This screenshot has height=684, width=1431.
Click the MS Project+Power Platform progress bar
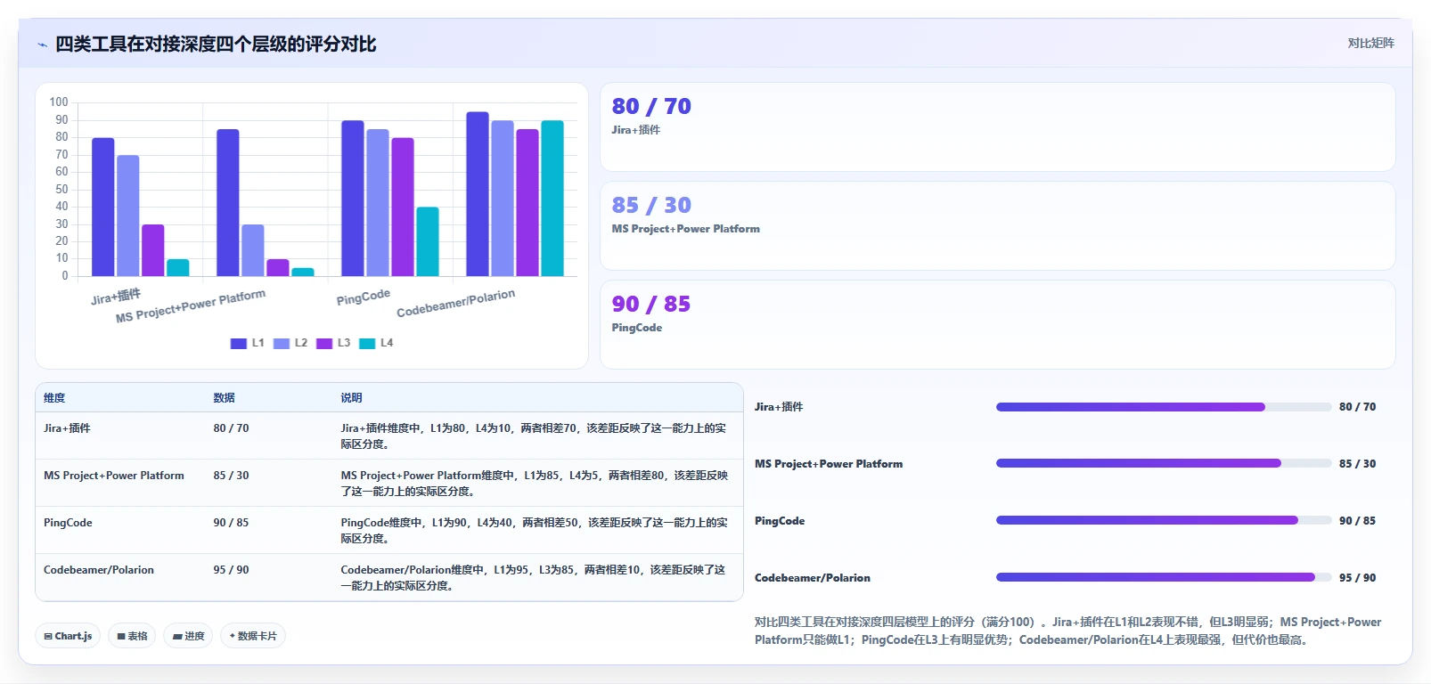pos(1164,463)
